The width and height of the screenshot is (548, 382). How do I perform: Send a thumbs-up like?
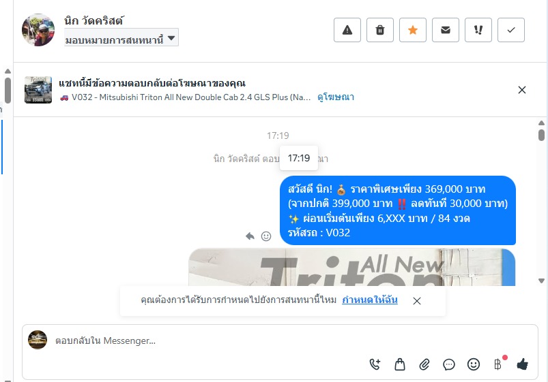tap(523, 364)
